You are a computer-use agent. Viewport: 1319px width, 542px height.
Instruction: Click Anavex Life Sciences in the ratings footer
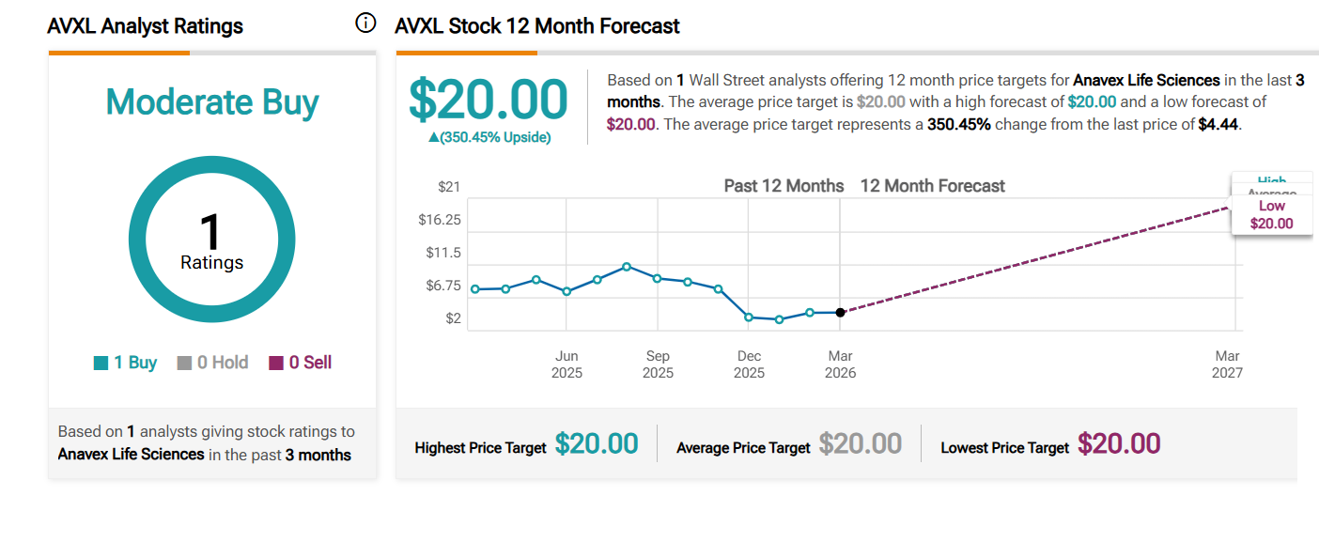pyautogui.click(x=132, y=455)
